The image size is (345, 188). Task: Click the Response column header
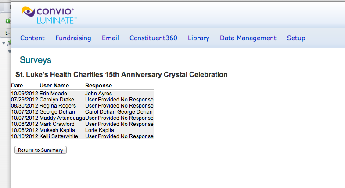99,85
